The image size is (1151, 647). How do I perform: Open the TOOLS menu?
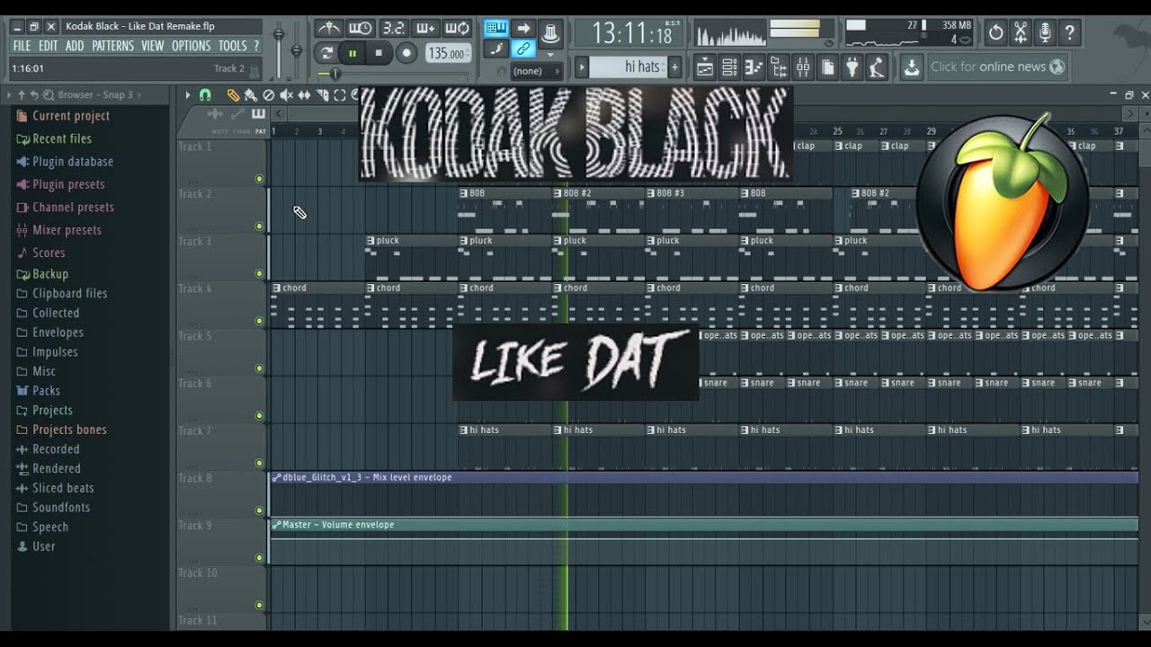(x=232, y=46)
